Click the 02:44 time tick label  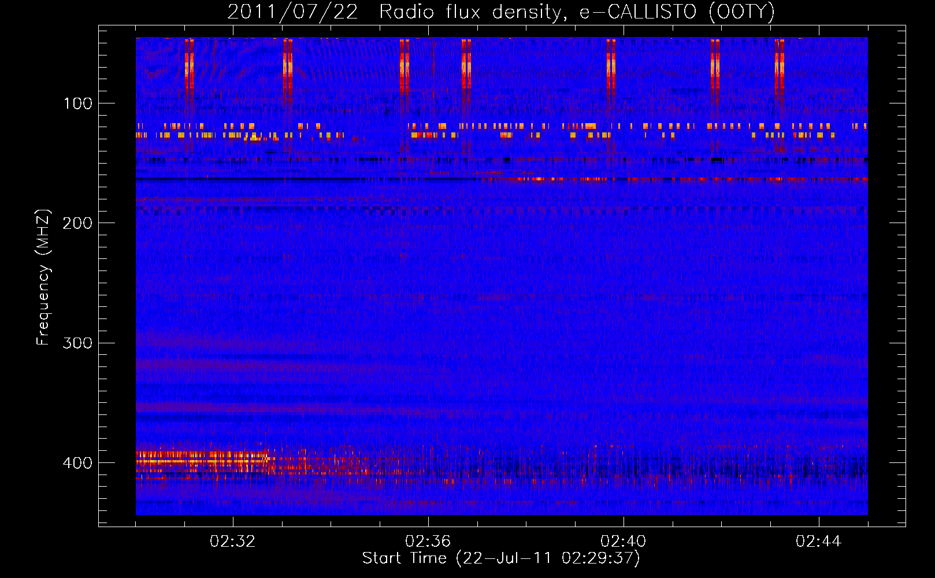(819, 542)
